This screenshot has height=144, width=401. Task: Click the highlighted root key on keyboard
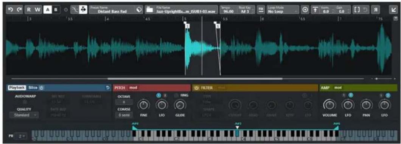point(237,134)
